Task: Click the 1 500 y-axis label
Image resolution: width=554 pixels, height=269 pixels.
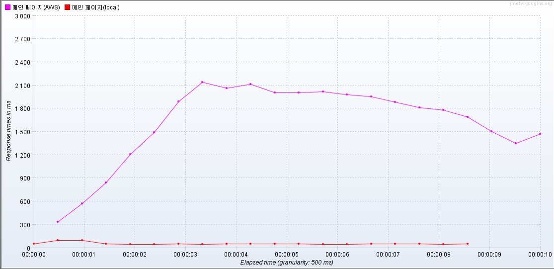Action: point(22,132)
